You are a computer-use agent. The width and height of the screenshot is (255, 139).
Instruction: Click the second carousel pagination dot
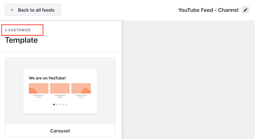click(x=57, y=105)
